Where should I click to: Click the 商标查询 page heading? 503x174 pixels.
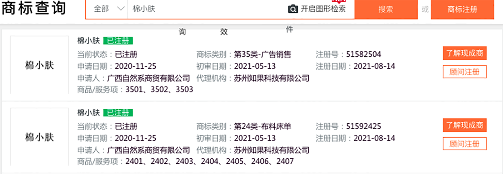pyautogui.click(x=34, y=8)
